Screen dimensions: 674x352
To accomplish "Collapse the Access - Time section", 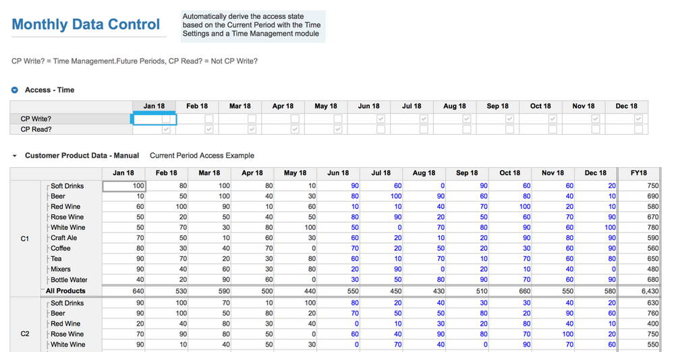I will [15, 90].
